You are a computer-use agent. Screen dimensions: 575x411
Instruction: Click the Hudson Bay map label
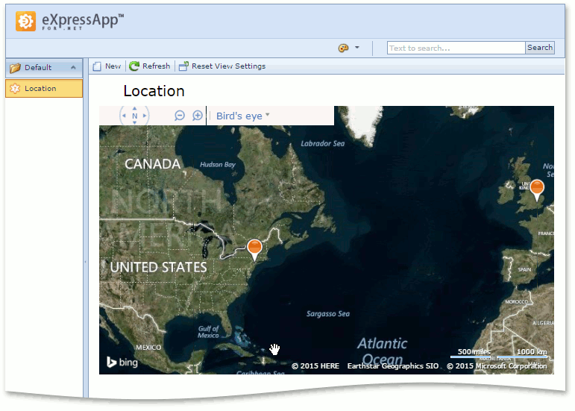(218, 164)
